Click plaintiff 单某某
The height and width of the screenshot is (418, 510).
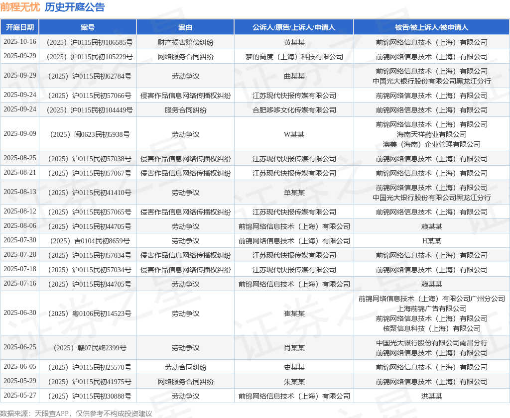(294, 193)
